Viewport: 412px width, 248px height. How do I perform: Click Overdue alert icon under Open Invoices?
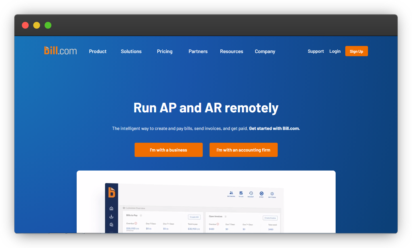coord(218,224)
